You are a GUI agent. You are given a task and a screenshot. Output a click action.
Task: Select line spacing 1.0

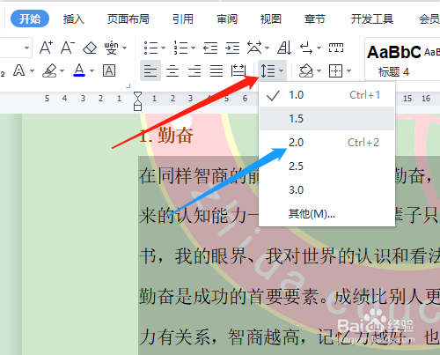pos(326,95)
